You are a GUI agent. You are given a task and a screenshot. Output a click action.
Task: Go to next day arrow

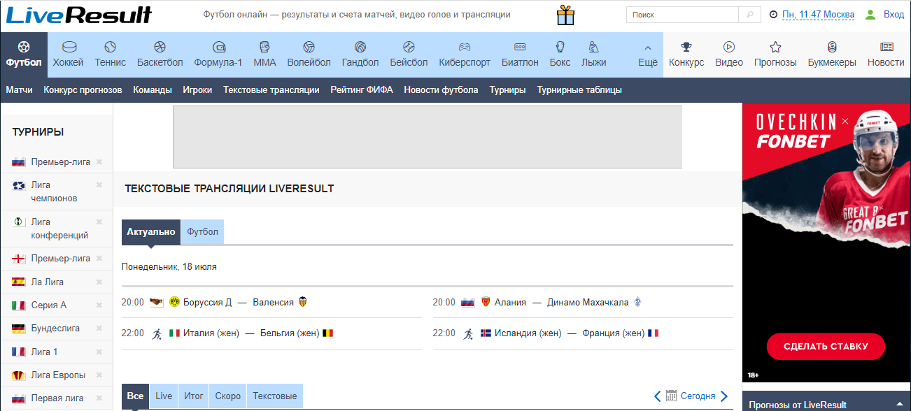724,396
